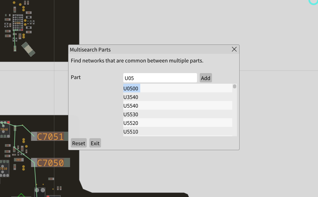Select U5540 from the suggestions
The height and width of the screenshot is (197, 318).
click(x=131, y=106)
